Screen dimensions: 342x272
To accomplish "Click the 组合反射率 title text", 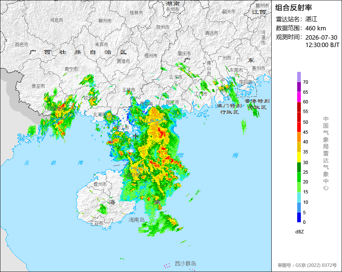I will tap(294, 8).
